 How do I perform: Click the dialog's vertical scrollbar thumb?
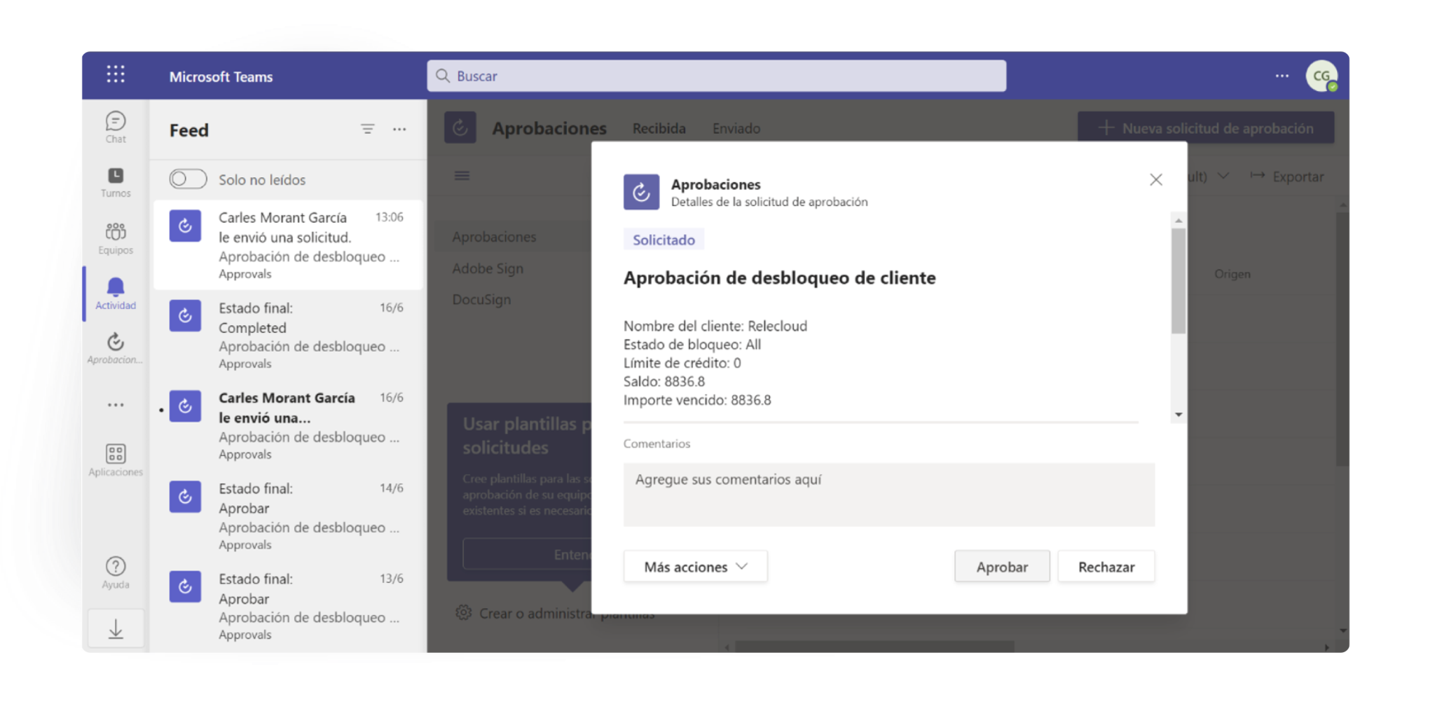pyautogui.click(x=1179, y=280)
